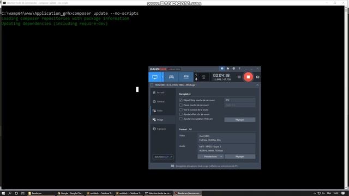
Task: Enable Ajouter effets clic de souris checkbox
Action: click(x=181, y=114)
